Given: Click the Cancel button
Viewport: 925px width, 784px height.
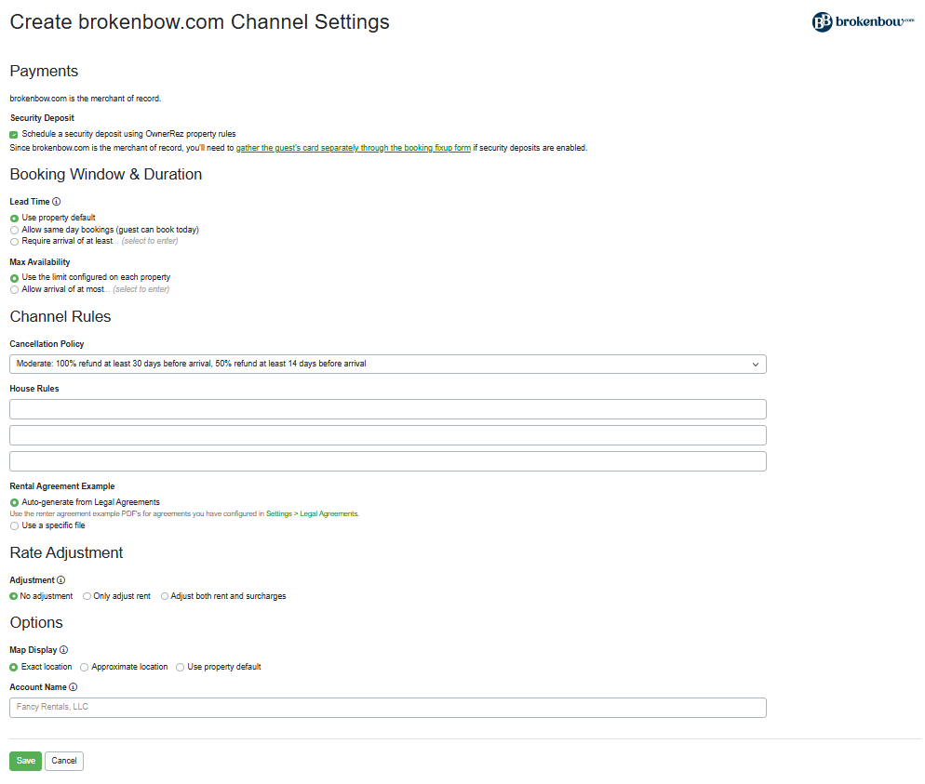Looking at the screenshot, I should pyautogui.click(x=63, y=761).
